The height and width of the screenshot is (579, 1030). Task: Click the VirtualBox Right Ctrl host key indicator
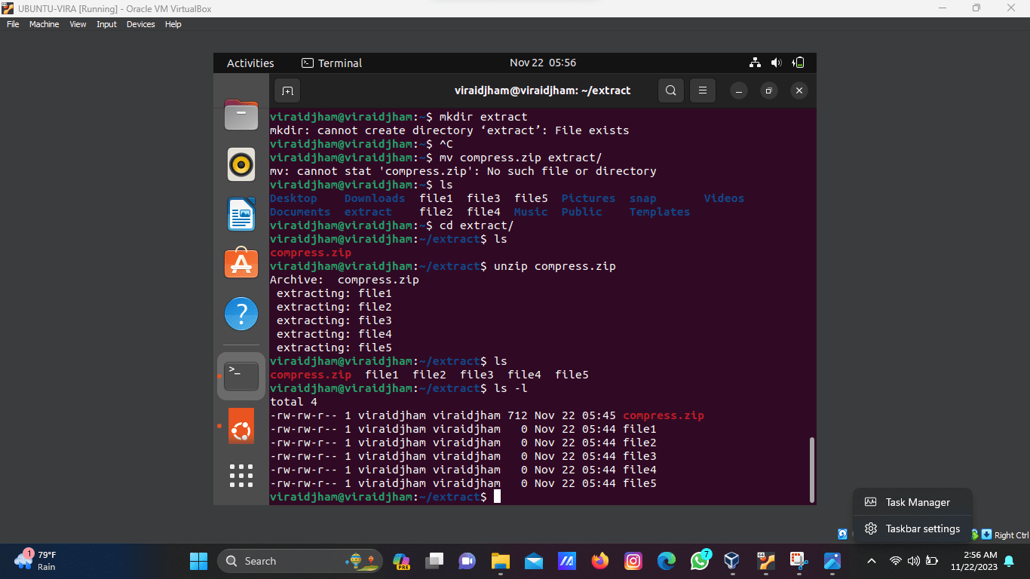(x=1011, y=535)
